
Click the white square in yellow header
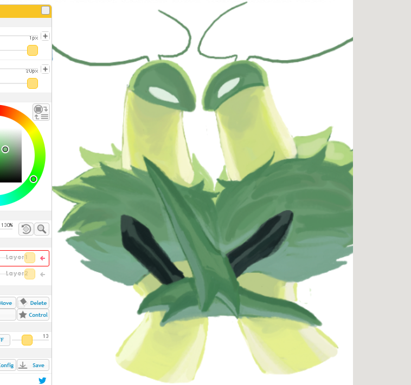tap(46, 10)
